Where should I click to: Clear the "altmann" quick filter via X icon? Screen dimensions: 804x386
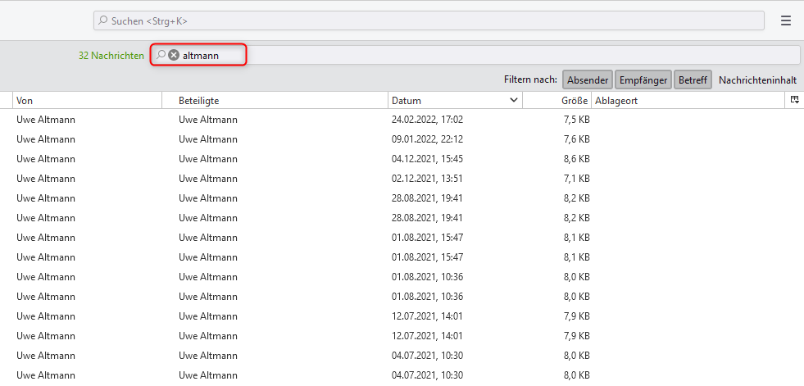click(174, 55)
